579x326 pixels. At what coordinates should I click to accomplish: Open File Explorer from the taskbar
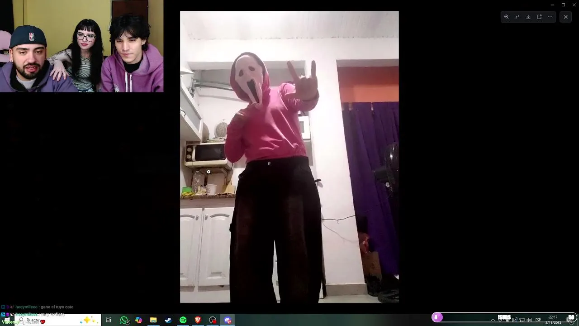point(153,320)
